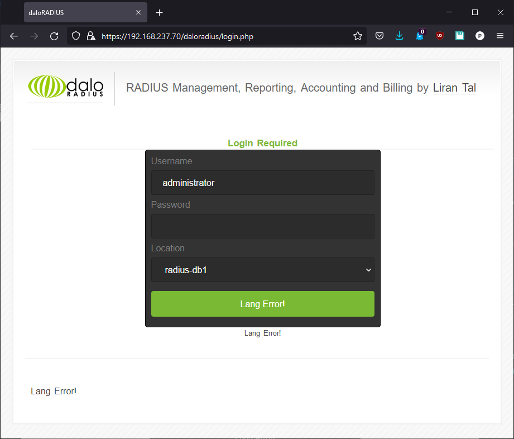Reload the daloRADIUS login page
Screen dimensions: 514x439
pos(54,36)
